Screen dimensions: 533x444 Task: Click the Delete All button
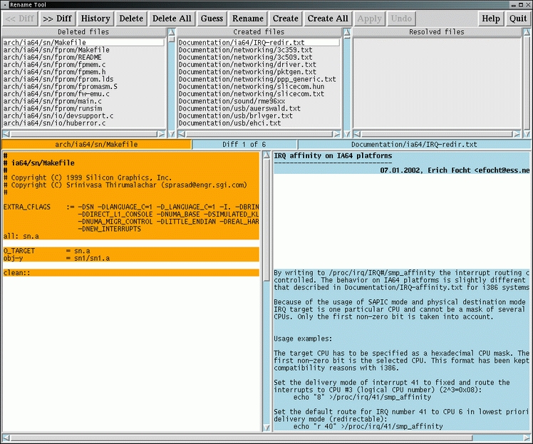click(172, 19)
